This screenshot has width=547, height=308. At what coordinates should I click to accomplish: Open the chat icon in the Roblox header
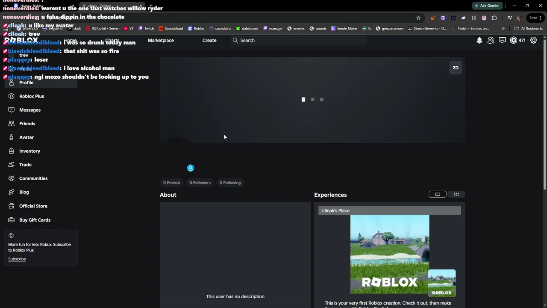pos(502,40)
